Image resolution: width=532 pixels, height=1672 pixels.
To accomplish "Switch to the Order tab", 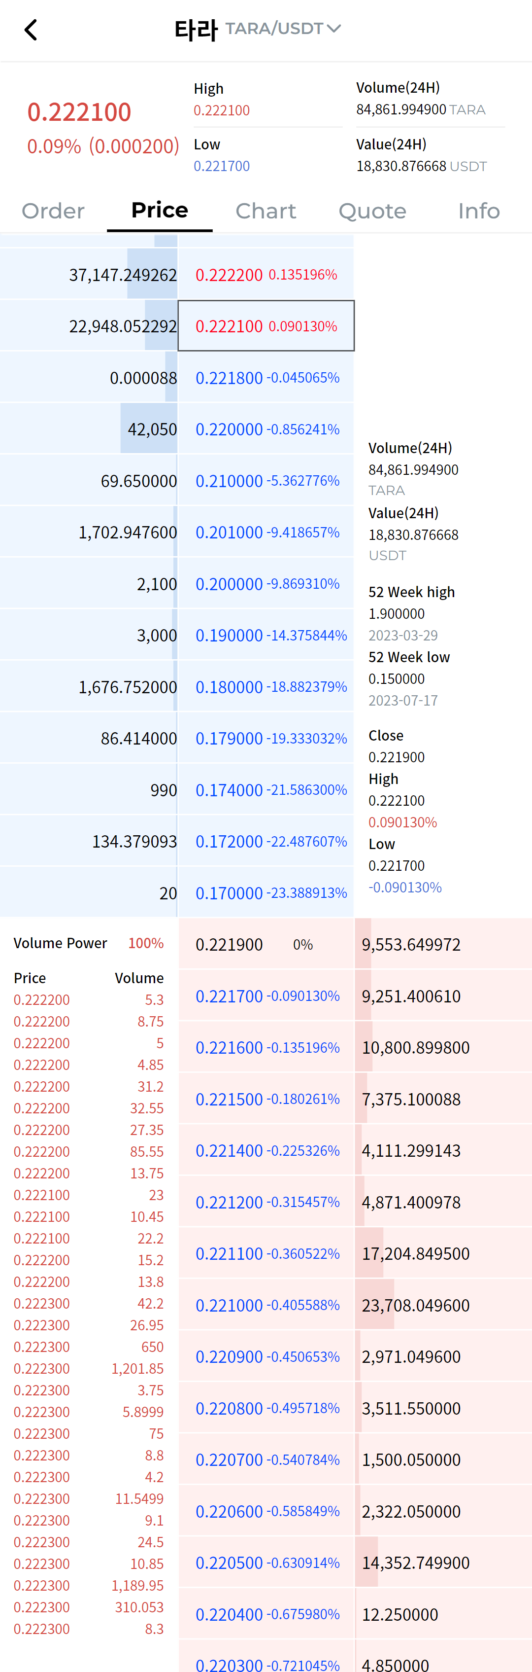I will [53, 211].
